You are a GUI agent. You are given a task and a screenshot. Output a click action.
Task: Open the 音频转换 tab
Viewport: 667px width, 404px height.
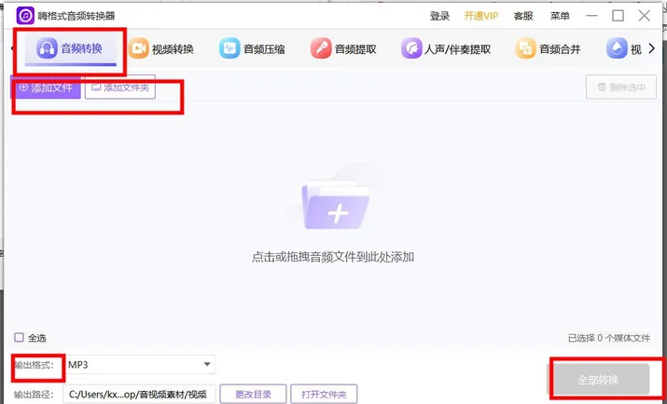(x=70, y=49)
